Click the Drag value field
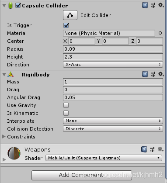167x183 pixels. click(x=113, y=90)
